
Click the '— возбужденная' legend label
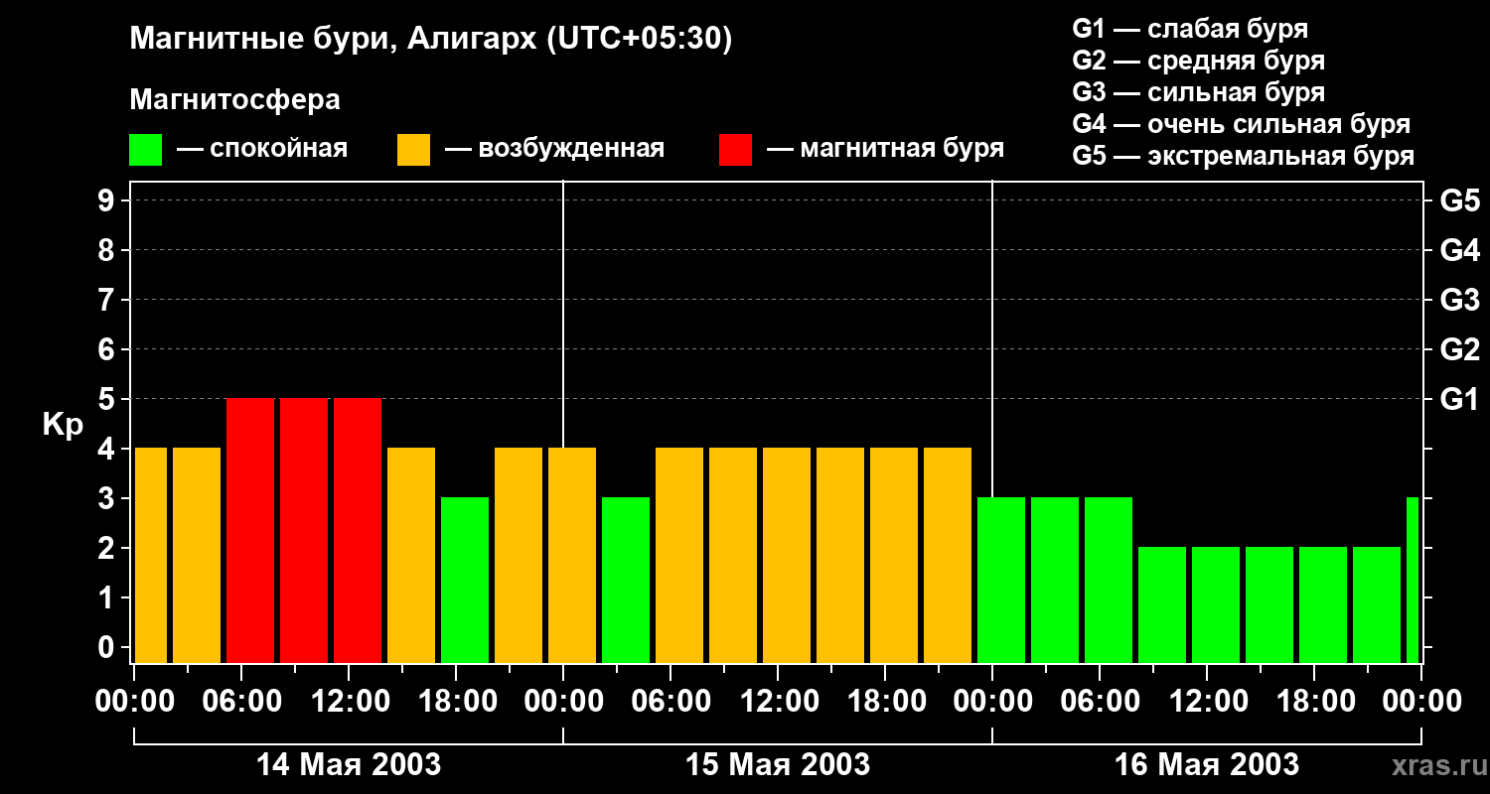554,150
